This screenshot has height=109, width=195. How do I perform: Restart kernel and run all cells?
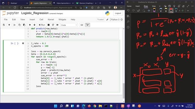click(x=58, y=25)
